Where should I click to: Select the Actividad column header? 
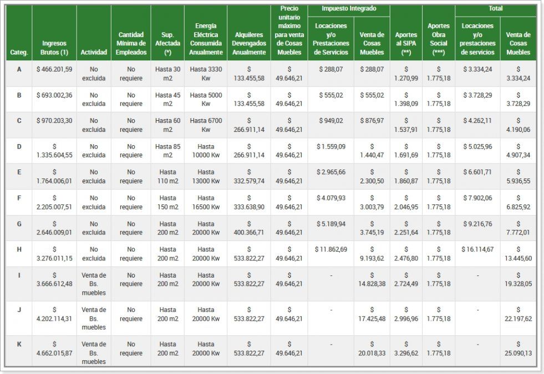[94, 53]
